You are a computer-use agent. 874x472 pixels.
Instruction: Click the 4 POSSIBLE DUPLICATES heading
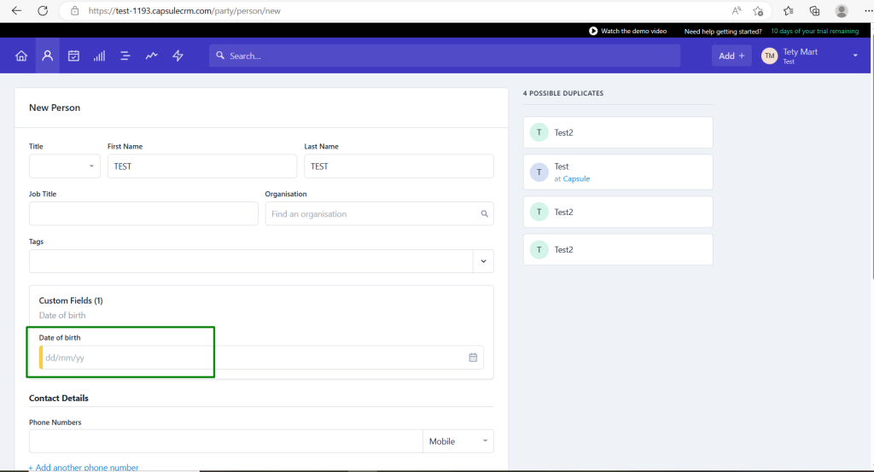click(x=563, y=93)
